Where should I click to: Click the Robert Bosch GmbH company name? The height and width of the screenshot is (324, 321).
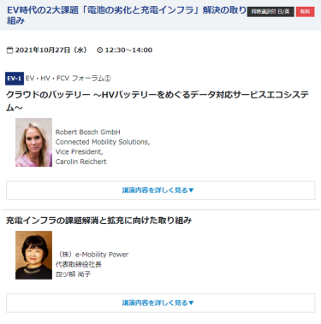88,132
